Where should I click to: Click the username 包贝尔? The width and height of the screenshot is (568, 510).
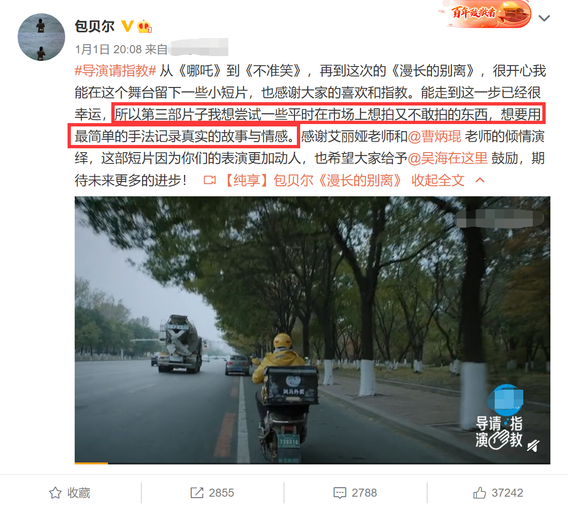[x=95, y=26]
